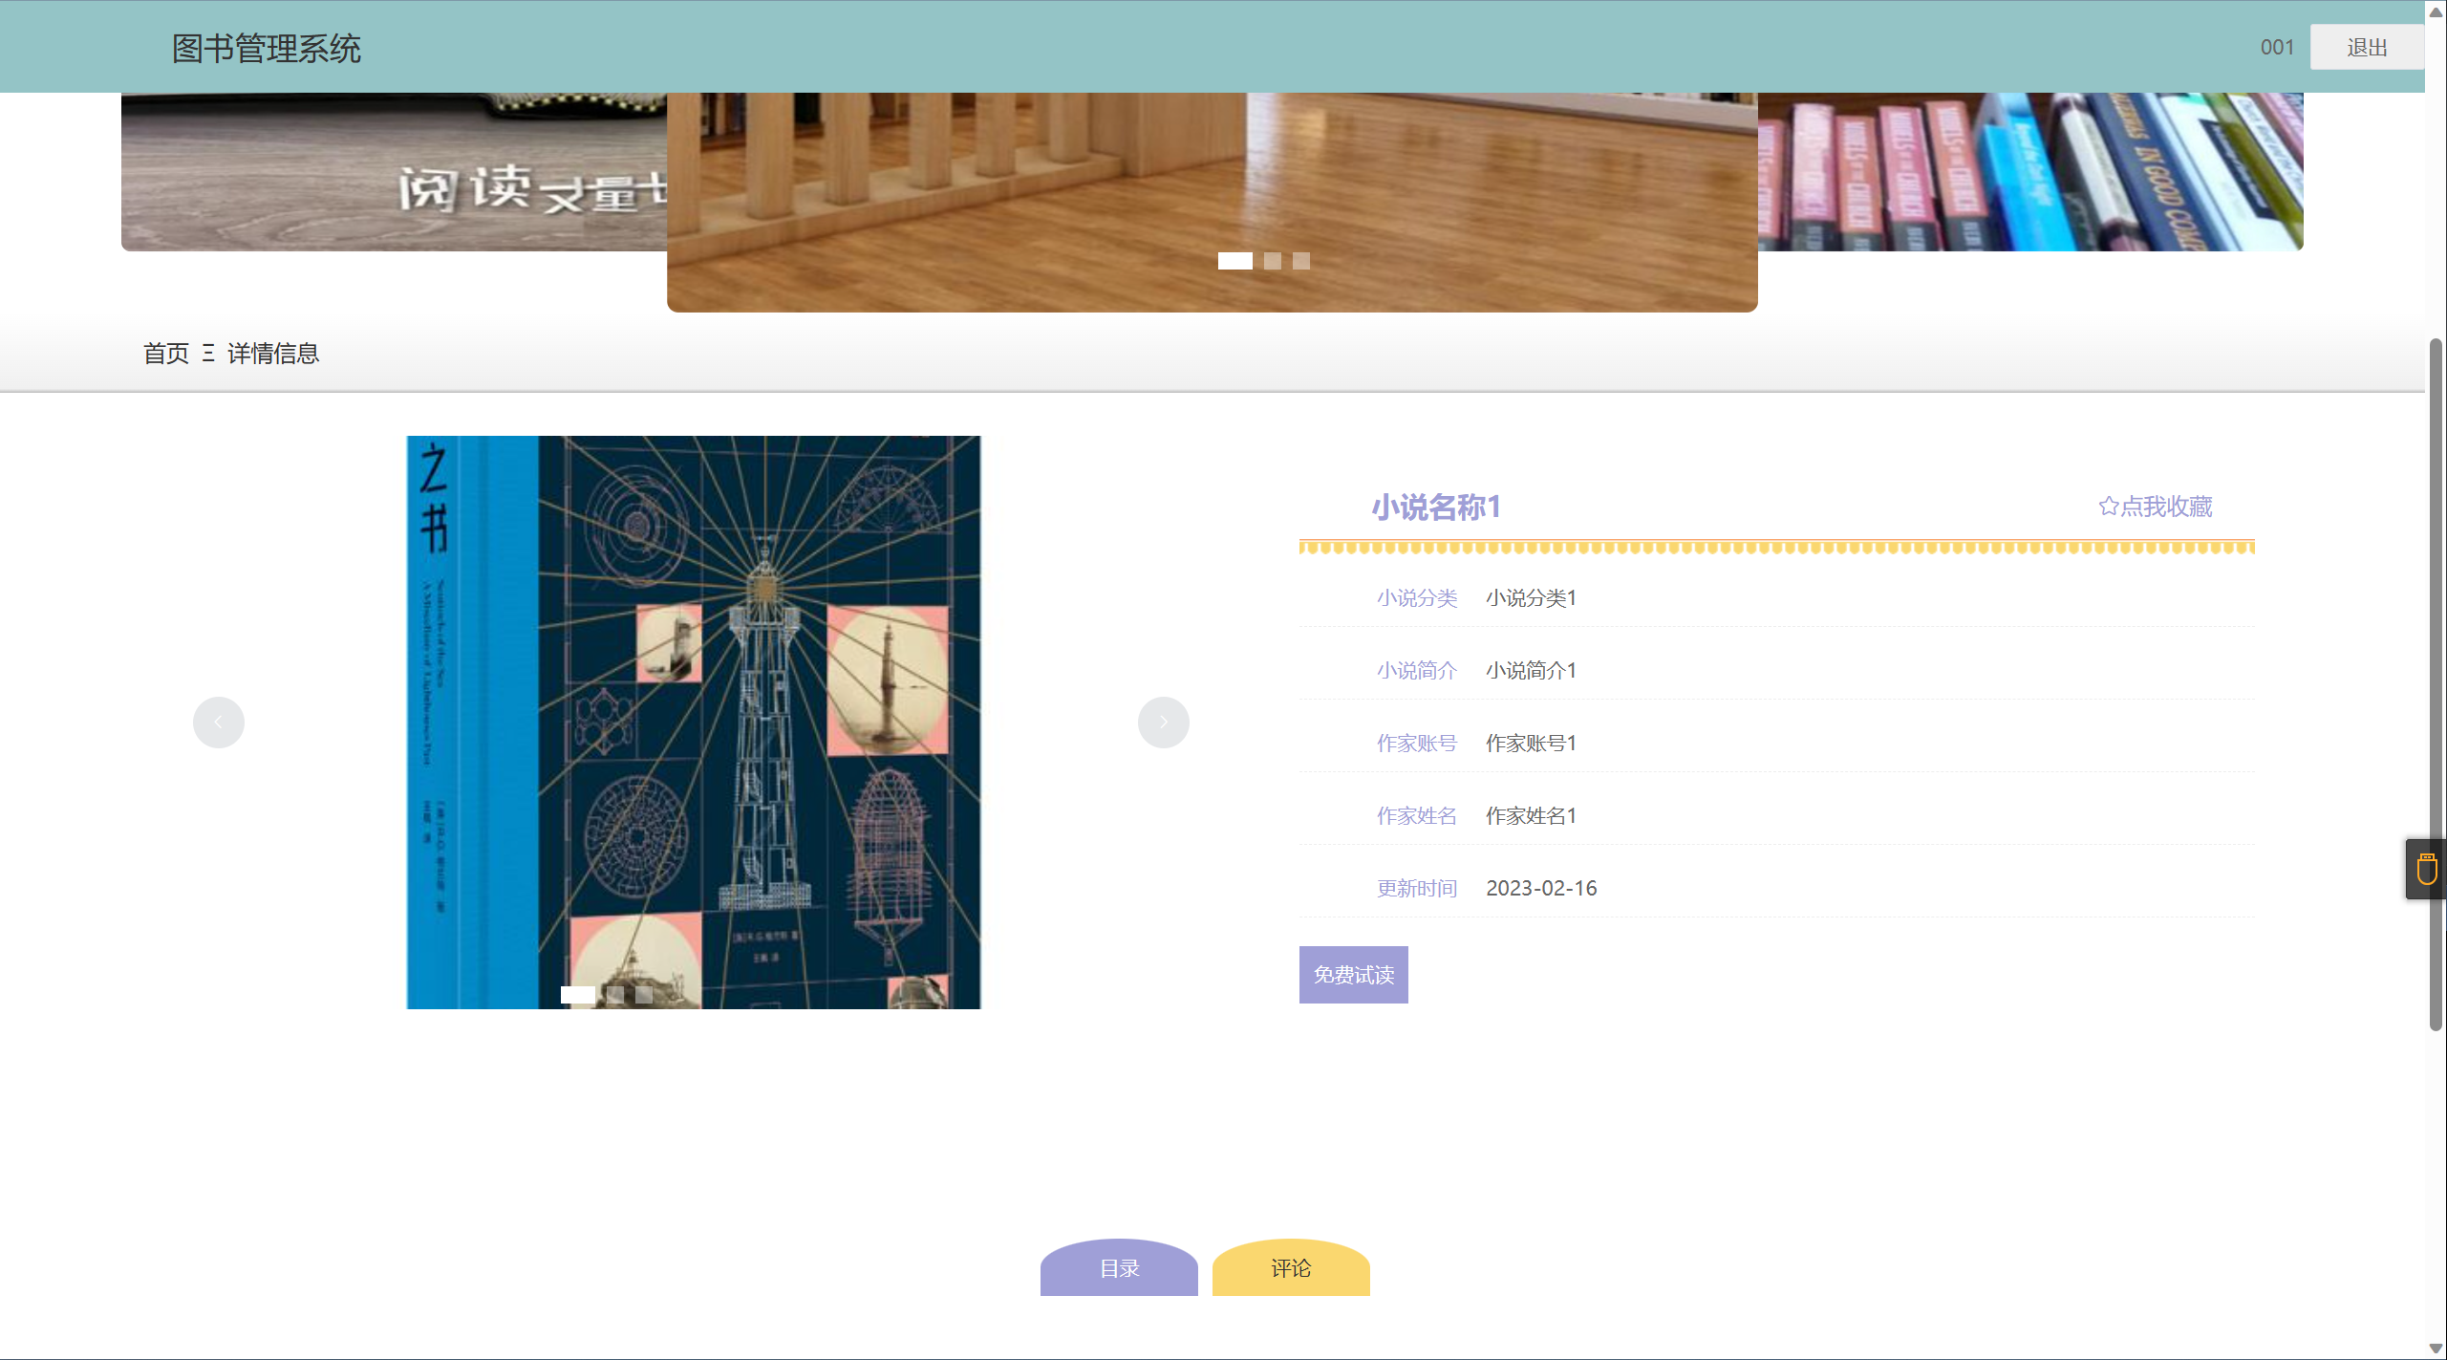
Task: Select first banner carousel indicator
Action: click(x=1234, y=261)
